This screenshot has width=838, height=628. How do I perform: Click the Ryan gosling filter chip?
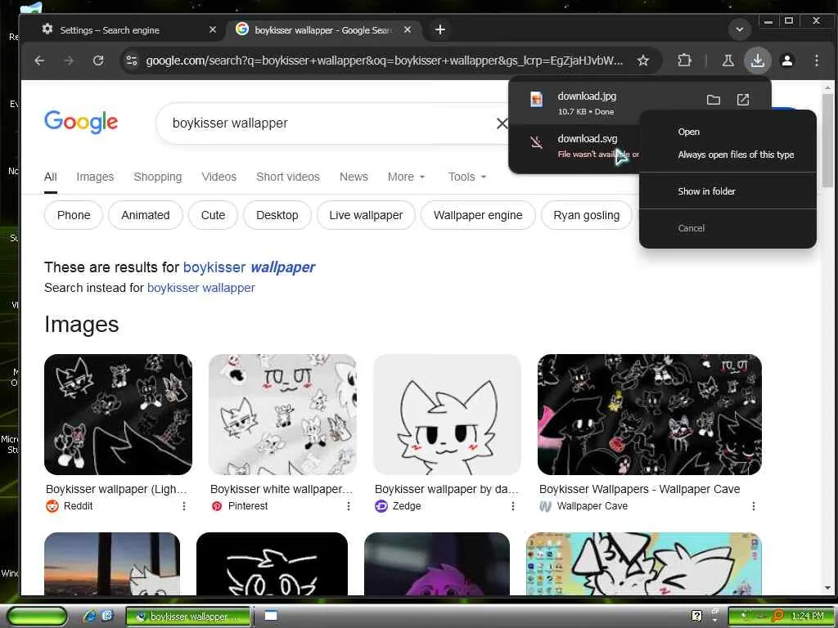click(x=586, y=215)
